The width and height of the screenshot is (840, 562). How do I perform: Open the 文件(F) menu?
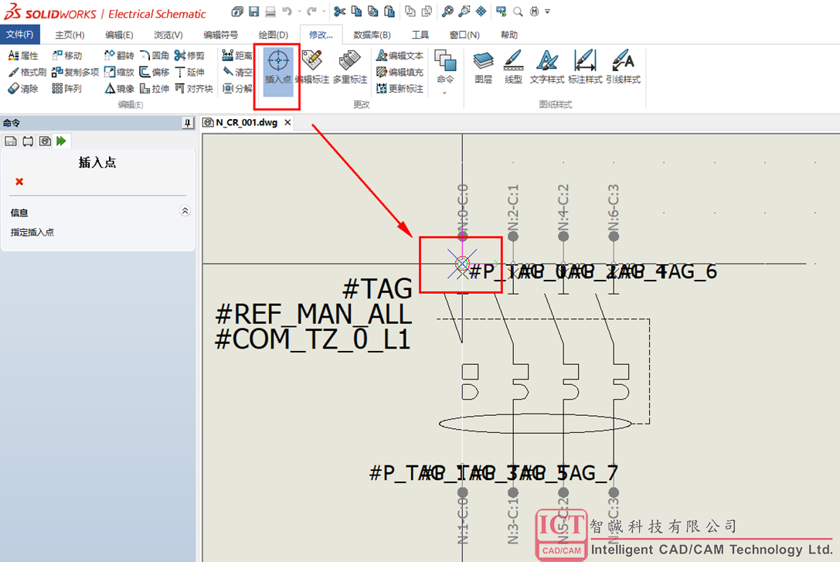coord(20,34)
